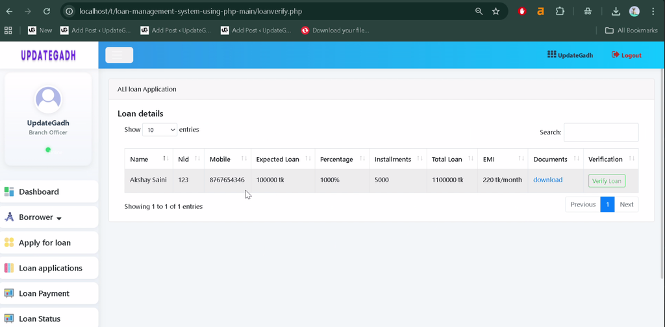Click Next pagination button

(627, 204)
